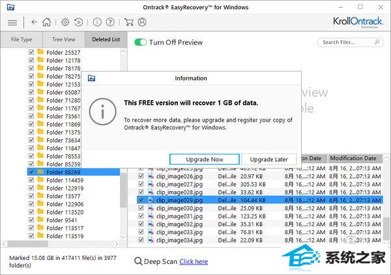Click the shopping cart buy icon
This screenshot has width=391, height=275.
tap(128, 22)
